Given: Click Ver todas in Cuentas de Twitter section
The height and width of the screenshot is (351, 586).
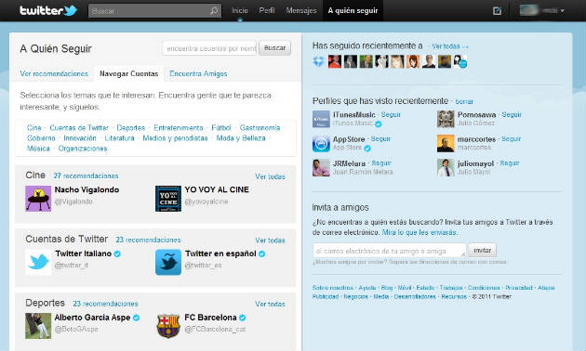Looking at the screenshot, I should pos(270,240).
